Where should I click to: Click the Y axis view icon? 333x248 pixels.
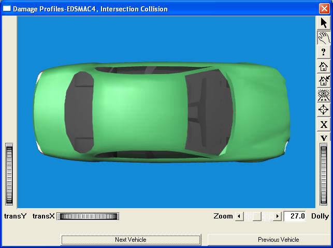(324, 137)
